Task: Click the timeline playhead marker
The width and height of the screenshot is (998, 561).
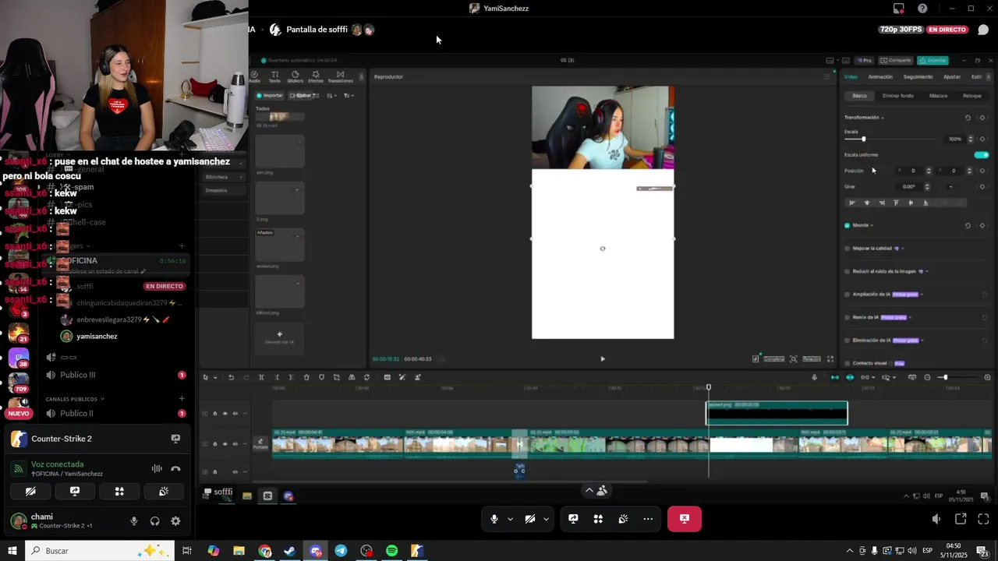Action: coord(709,387)
